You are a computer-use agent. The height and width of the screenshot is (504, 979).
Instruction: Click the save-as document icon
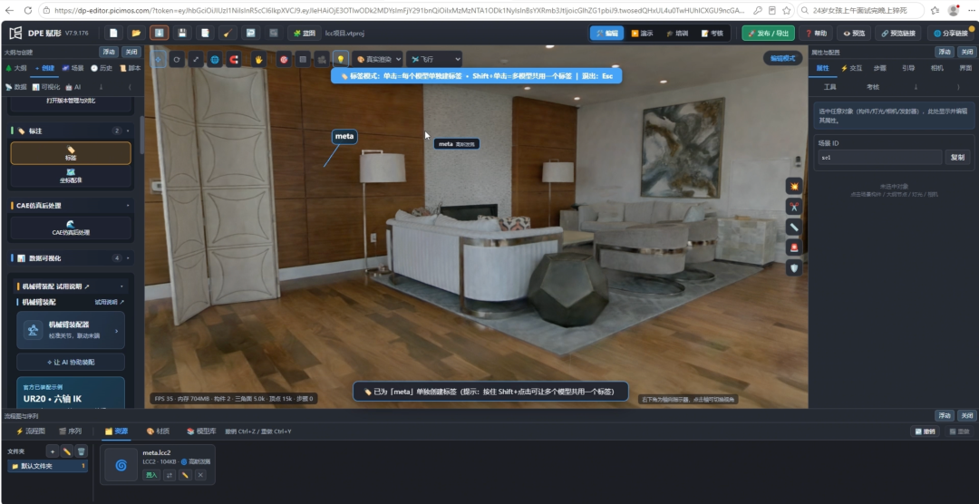tap(205, 34)
